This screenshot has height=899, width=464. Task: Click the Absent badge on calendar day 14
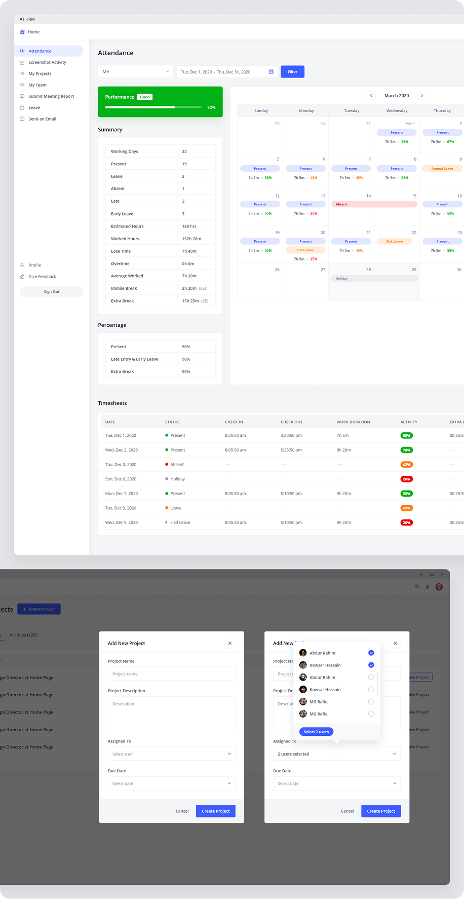pyautogui.click(x=374, y=204)
